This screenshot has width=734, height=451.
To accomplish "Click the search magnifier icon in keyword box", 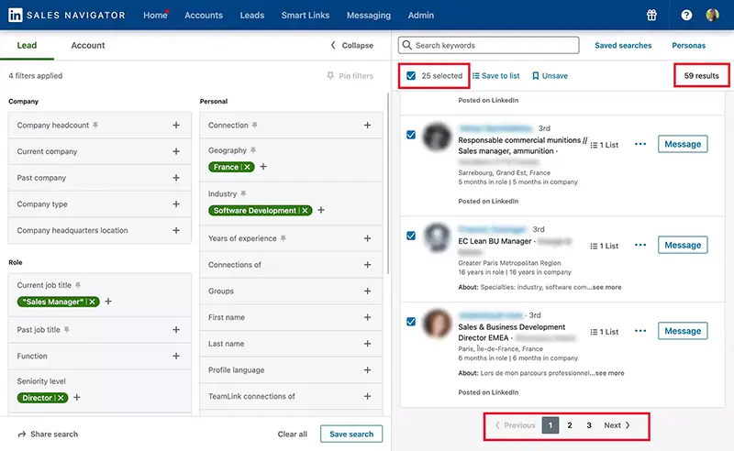I will pos(407,45).
